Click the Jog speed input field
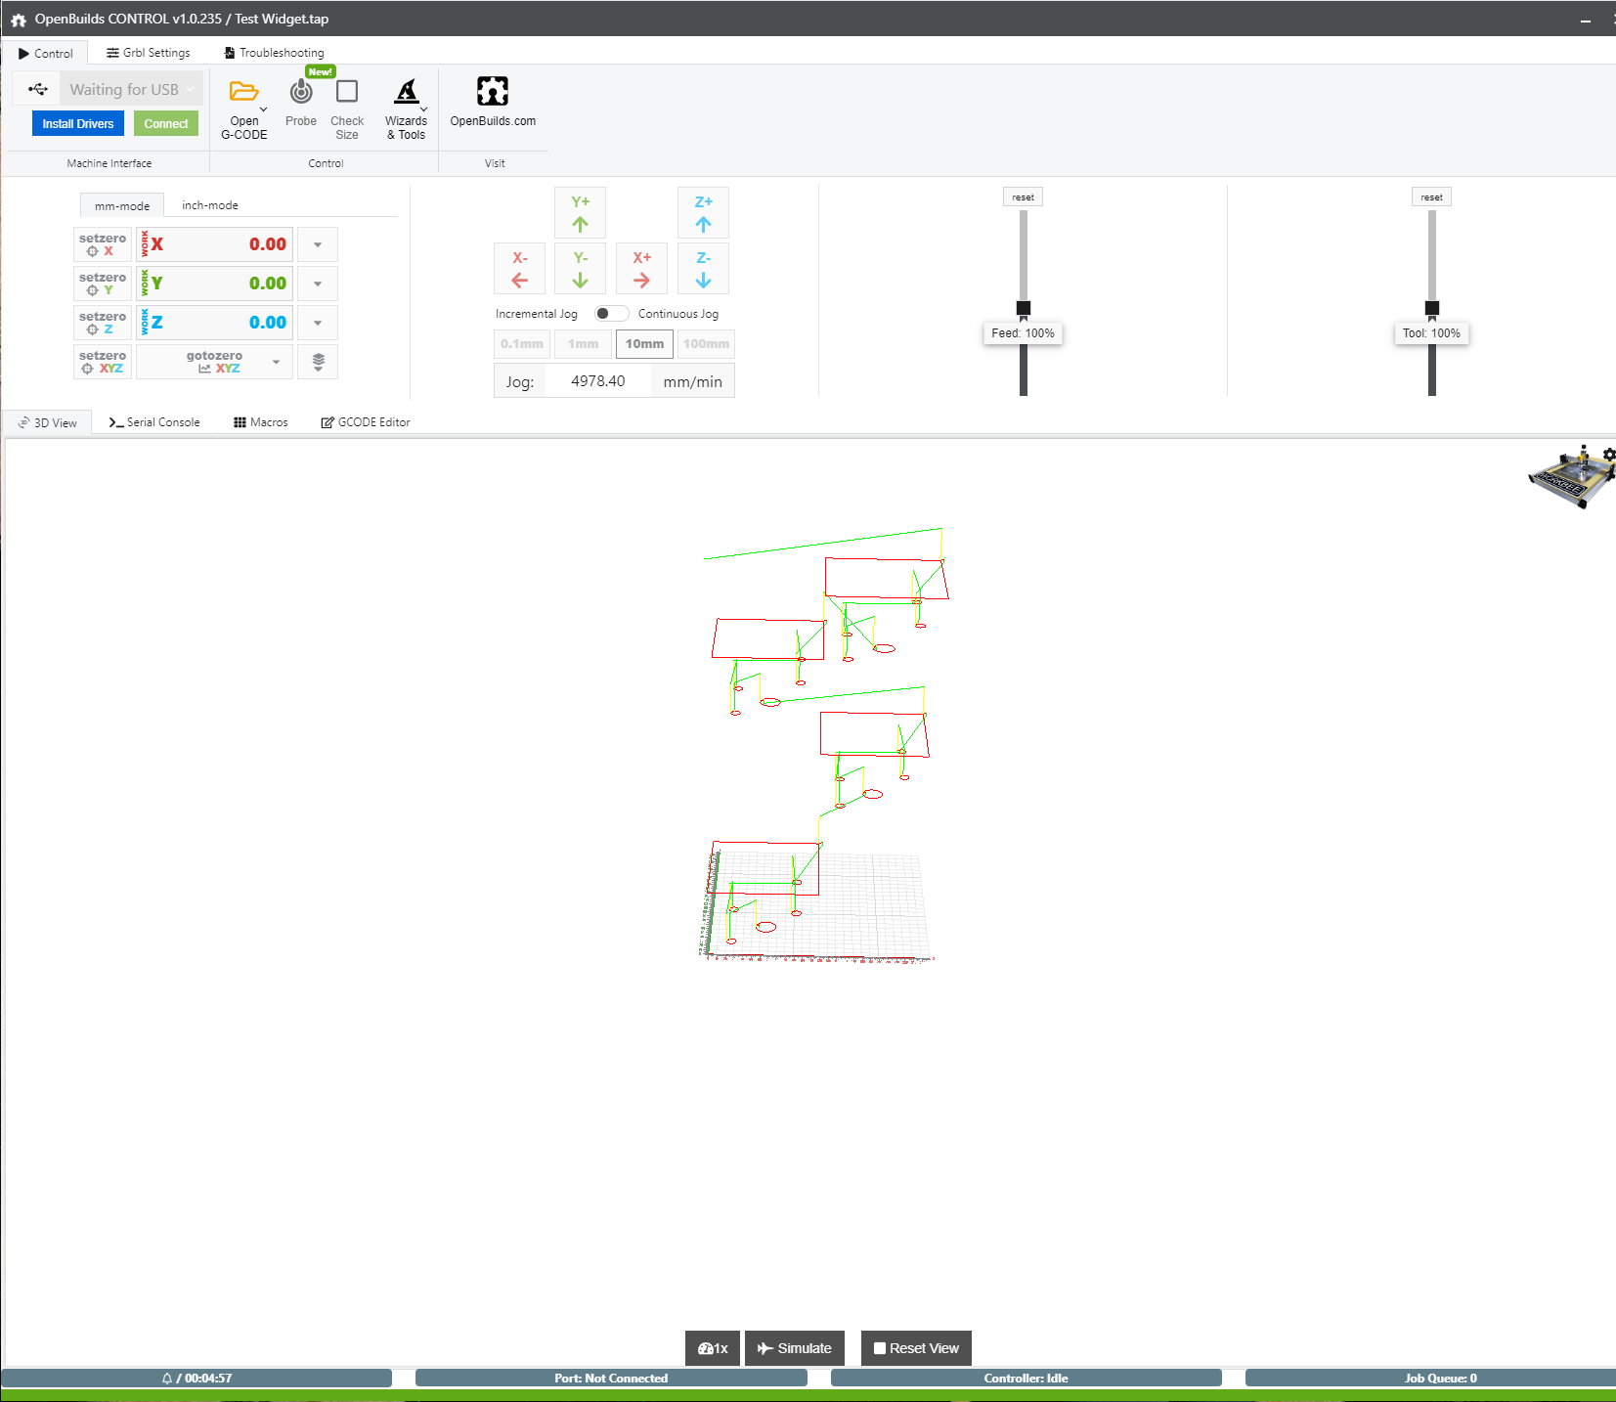Screen dimensions: 1616x1402 pyautogui.click(x=597, y=381)
